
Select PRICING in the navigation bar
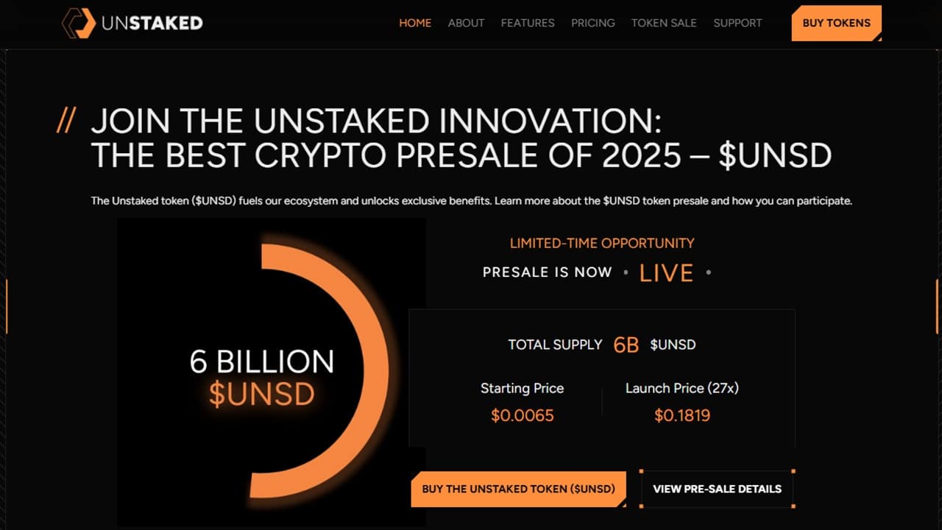coord(592,23)
